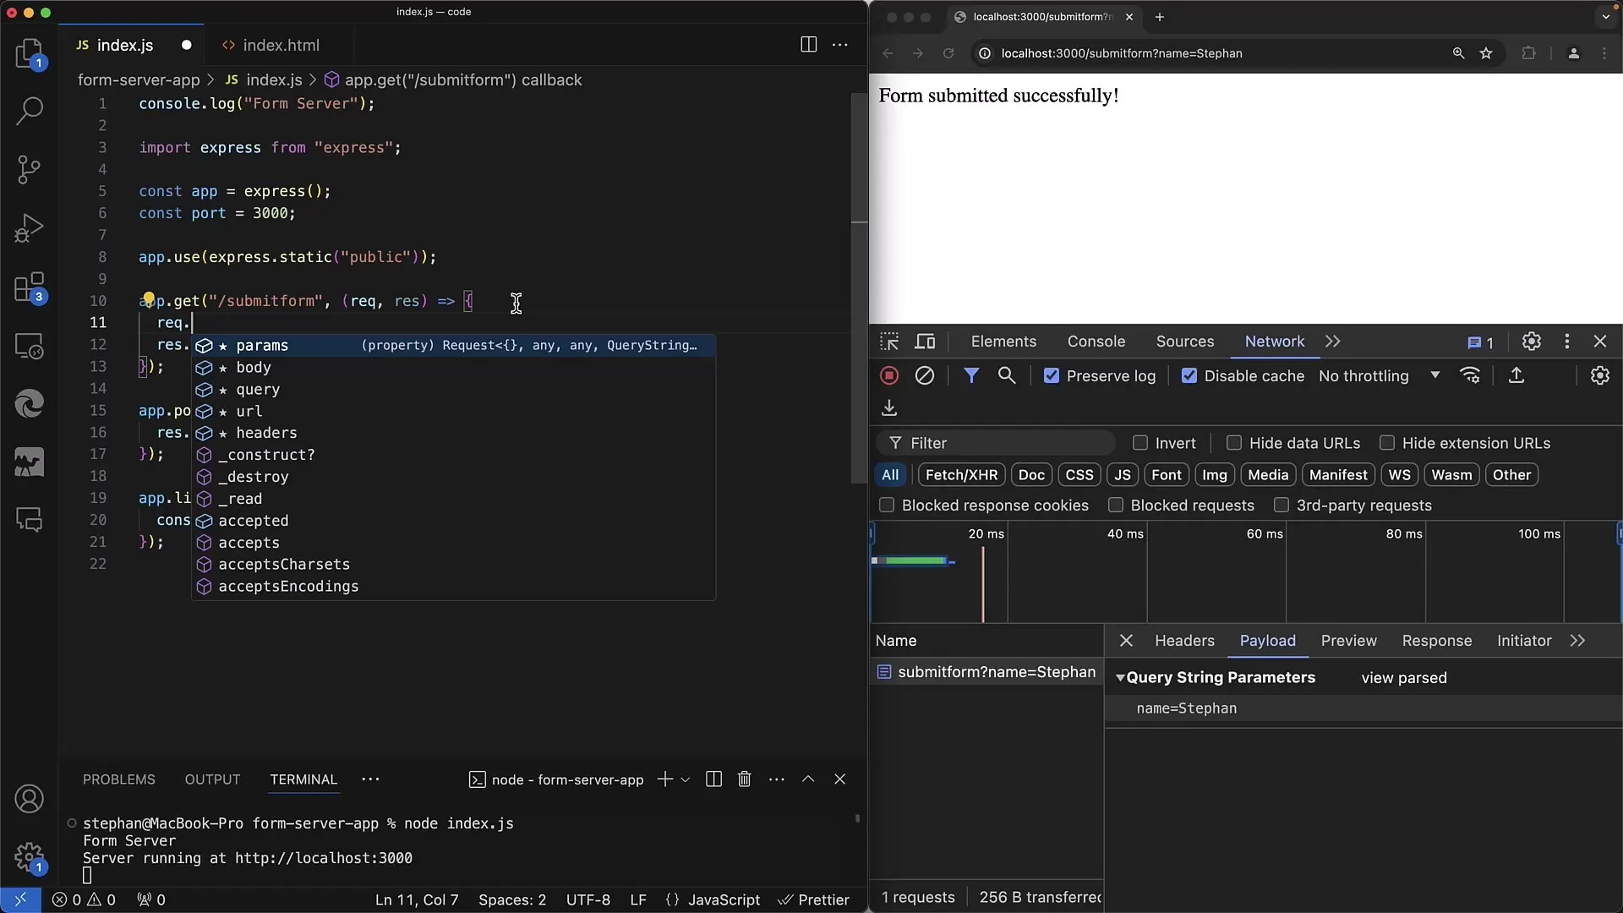Enable Invert filter checkbox in DevTools
1623x913 pixels.
tap(1140, 443)
